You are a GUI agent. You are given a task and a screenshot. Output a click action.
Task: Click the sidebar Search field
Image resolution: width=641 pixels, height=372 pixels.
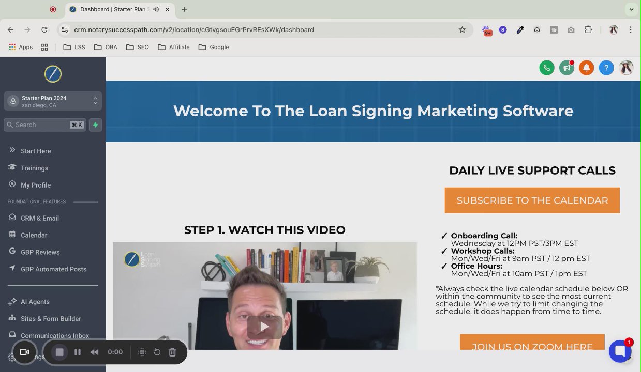[45, 125]
